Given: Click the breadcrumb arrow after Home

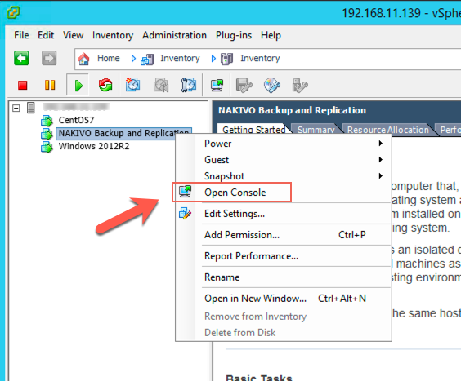Looking at the screenshot, I should (133, 59).
